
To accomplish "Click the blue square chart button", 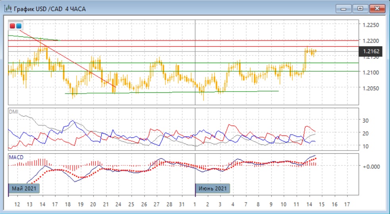I will (19, 26).
